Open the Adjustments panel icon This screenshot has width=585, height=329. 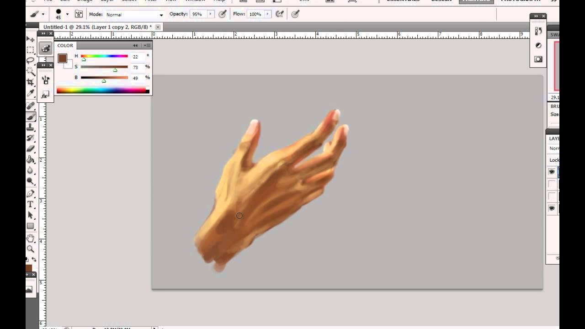[x=538, y=45]
